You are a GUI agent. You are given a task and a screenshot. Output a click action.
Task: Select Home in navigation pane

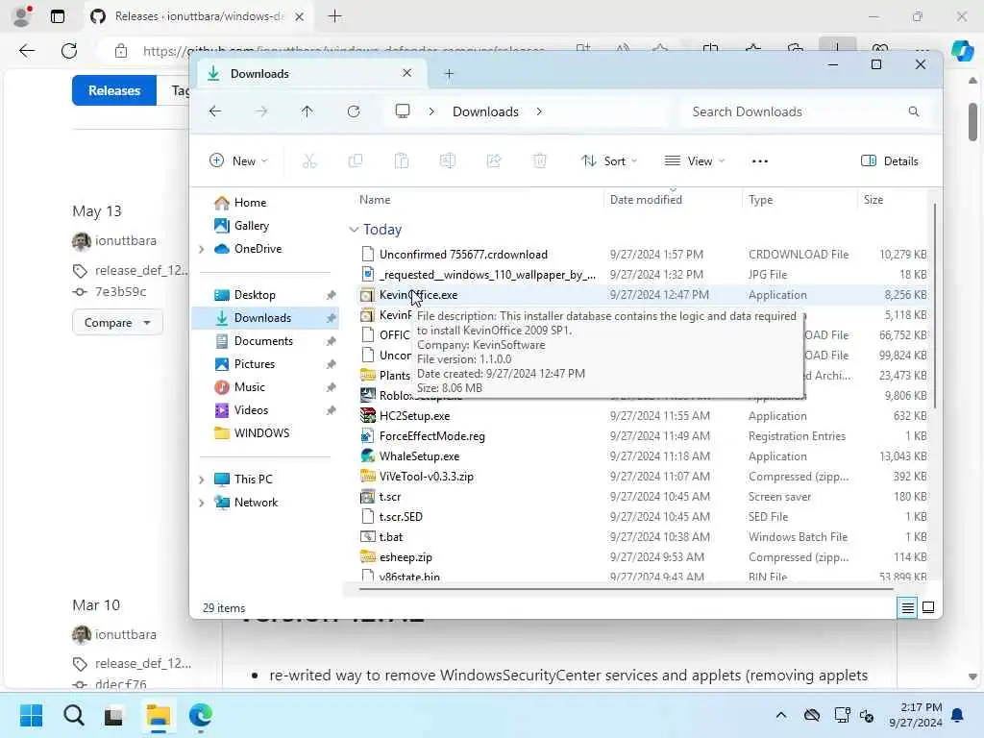(x=250, y=203)
